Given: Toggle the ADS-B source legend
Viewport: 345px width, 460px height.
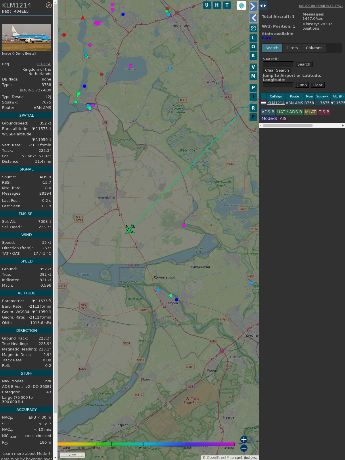Looking at the screenshot, I should [x=268, y=112].
